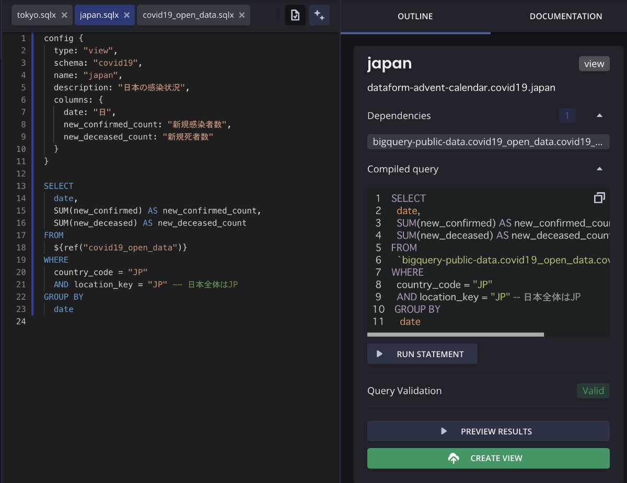Click the WHERE line in compiled query

tap(408, 272)
